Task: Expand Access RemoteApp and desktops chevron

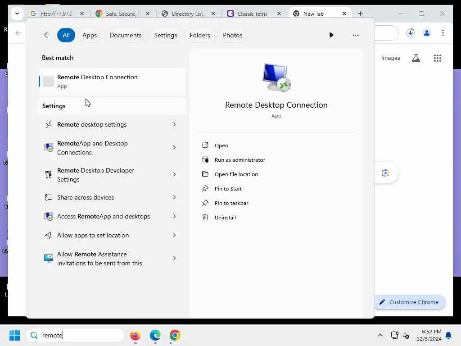Action: pos(174,216)
